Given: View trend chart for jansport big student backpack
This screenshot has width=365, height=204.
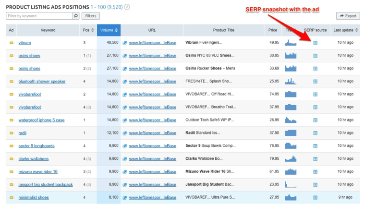Looking at the screenshot, I should tap(291, 184).
